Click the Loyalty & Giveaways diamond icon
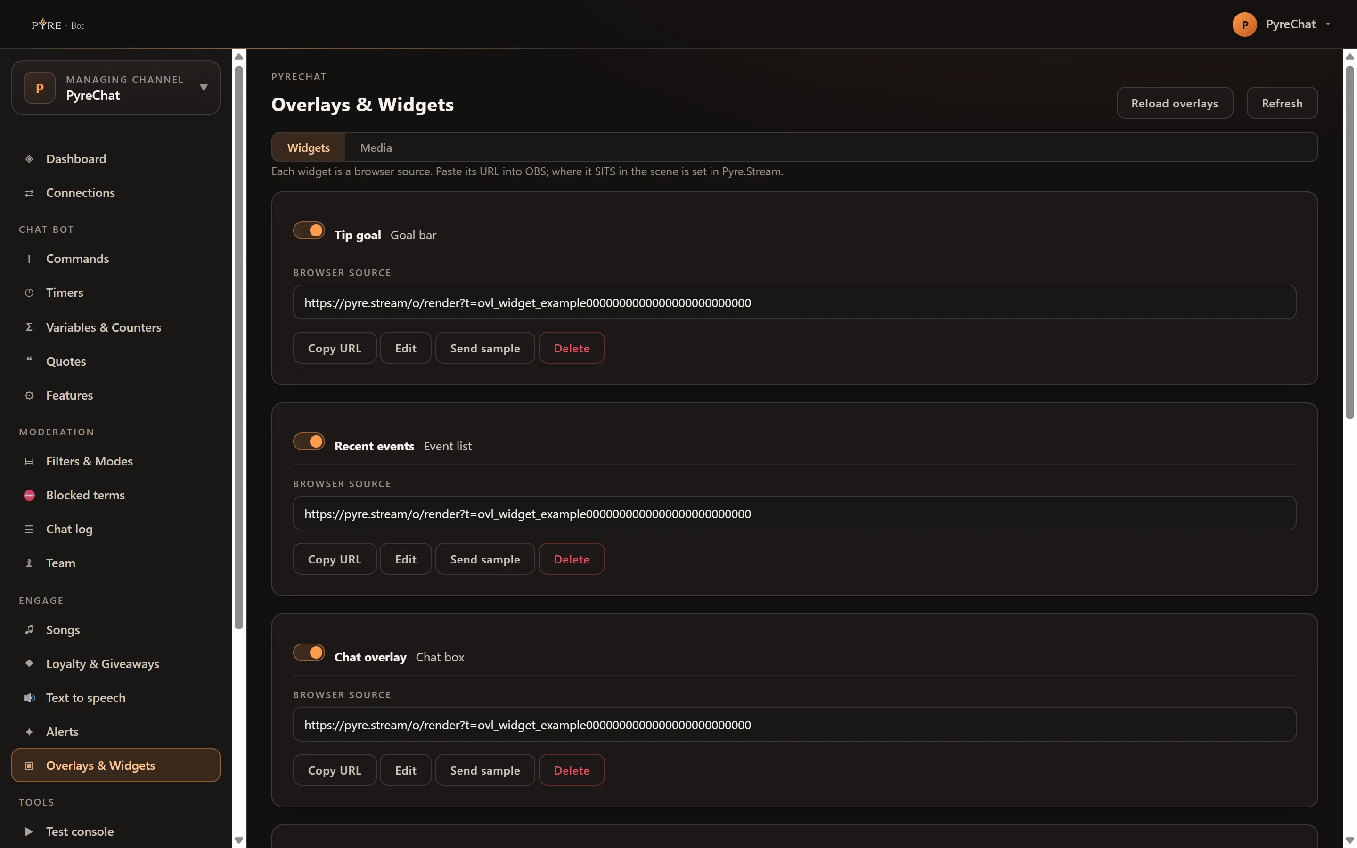This screenshot has width=1357, height=848. tap(29, 663)
